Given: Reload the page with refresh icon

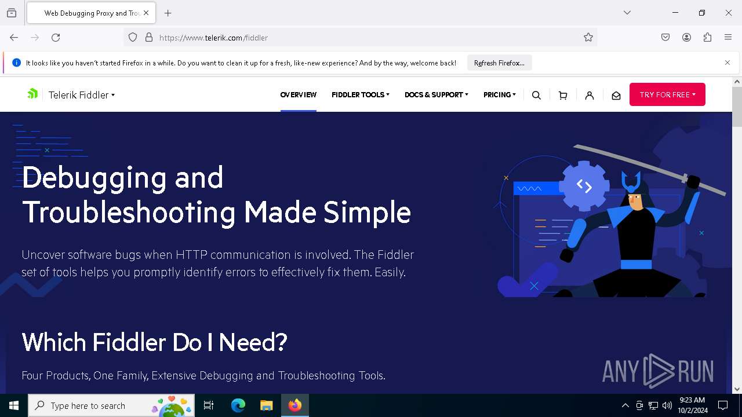Looking at the screenshot, I should (x=56, y=38).
